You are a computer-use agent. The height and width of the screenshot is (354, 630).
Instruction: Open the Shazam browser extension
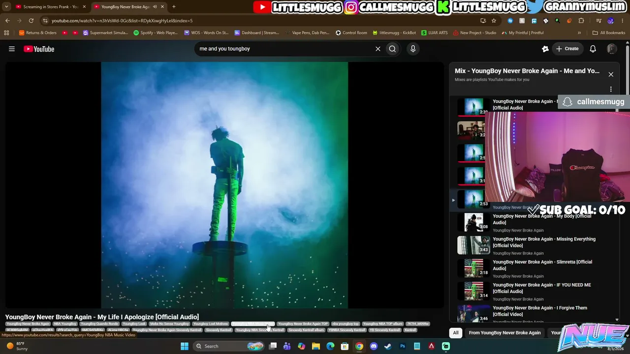click(510, 21)
